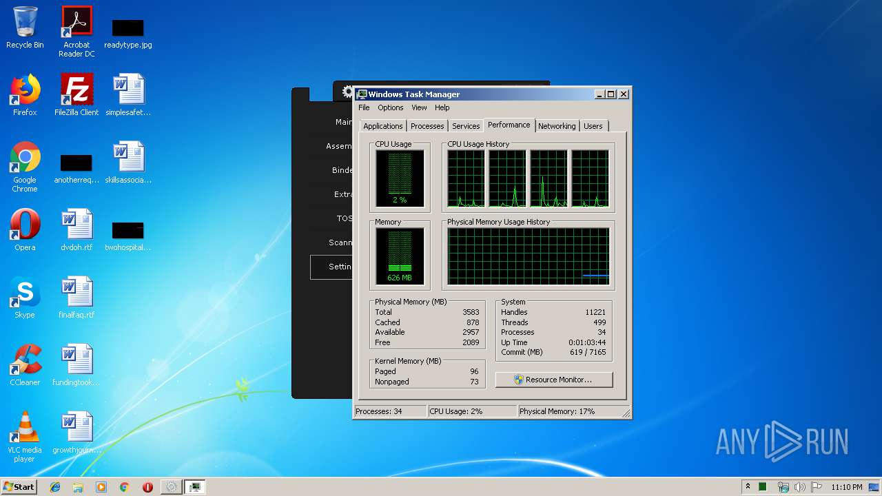Click the Physical Memory Usage History graph

(x=529, y=256)
